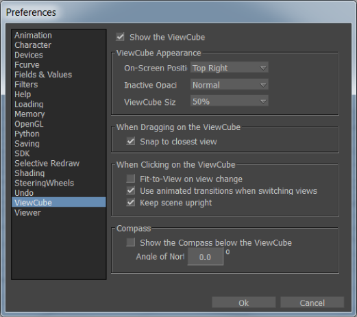The height and width of the screenshot is (317, 357).
Task: Click the Cancel button
Action: (x=312, y=303)
